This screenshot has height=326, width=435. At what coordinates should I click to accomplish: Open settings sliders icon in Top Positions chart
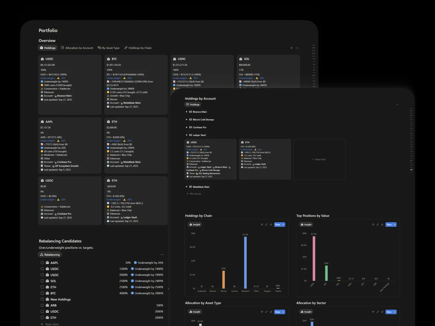[382, 225]
